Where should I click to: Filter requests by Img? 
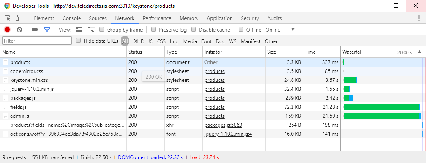(174, 41)
